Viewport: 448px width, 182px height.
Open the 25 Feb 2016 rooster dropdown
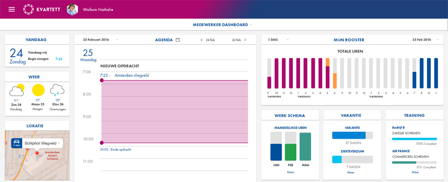tap(438, 40)
